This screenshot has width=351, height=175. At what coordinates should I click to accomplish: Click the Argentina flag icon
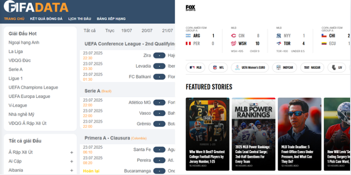pyautogui.click(x=188, y=36)
